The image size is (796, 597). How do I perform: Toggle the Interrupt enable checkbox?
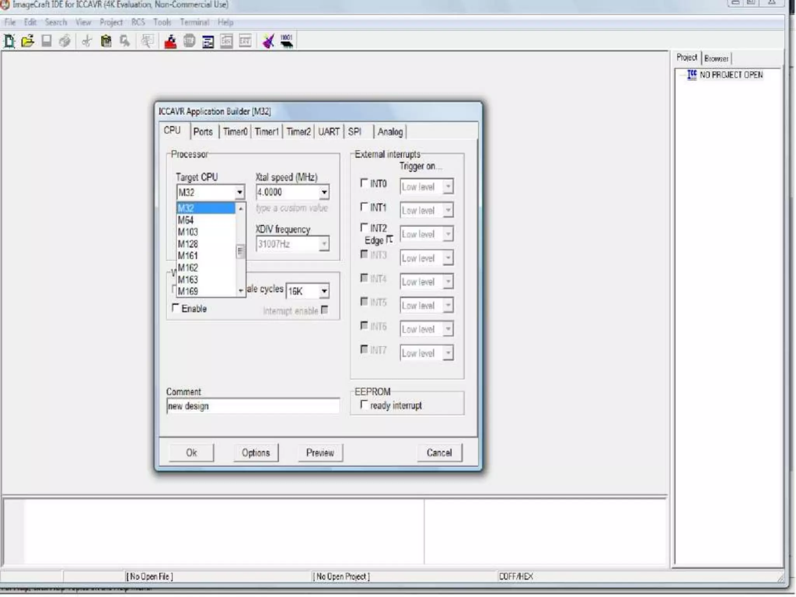pos(325,310)
